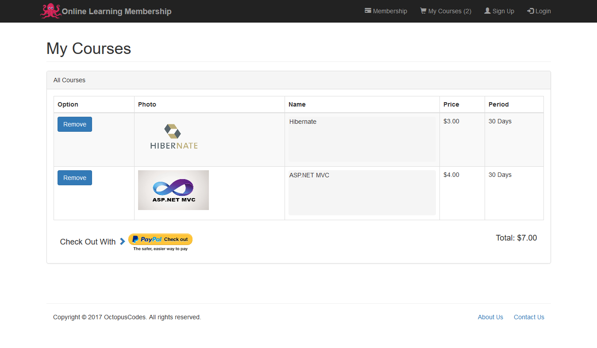This screenshot has height=348, width=597.
Task: Click the shopping cart icon
Action: 423,11
